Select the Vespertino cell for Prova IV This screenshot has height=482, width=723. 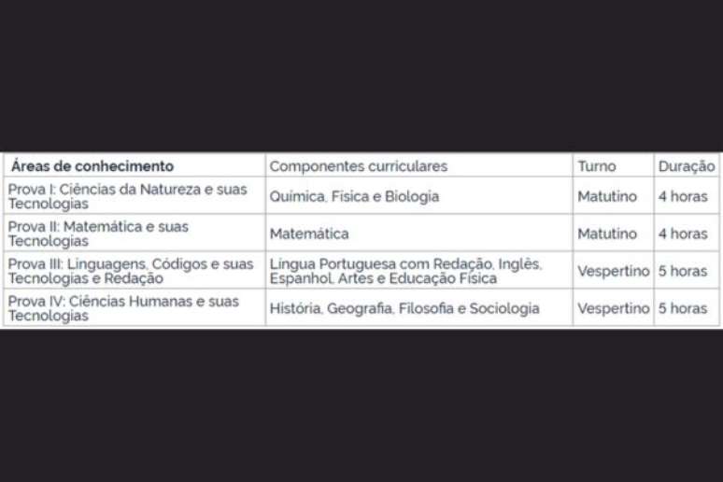coord(614,307)
